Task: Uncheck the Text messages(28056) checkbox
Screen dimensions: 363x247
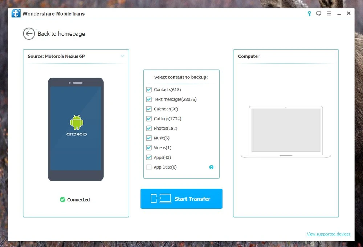Action: pyautogui.click(x=149, y=99)
